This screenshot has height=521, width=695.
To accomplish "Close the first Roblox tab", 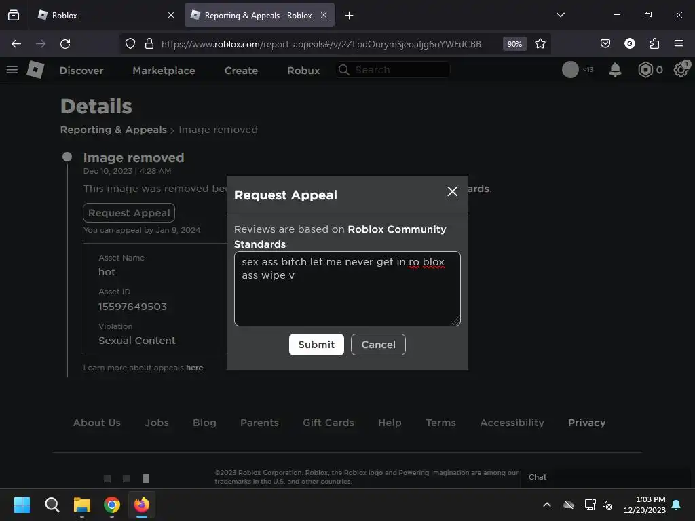I will tap(171, 15).
